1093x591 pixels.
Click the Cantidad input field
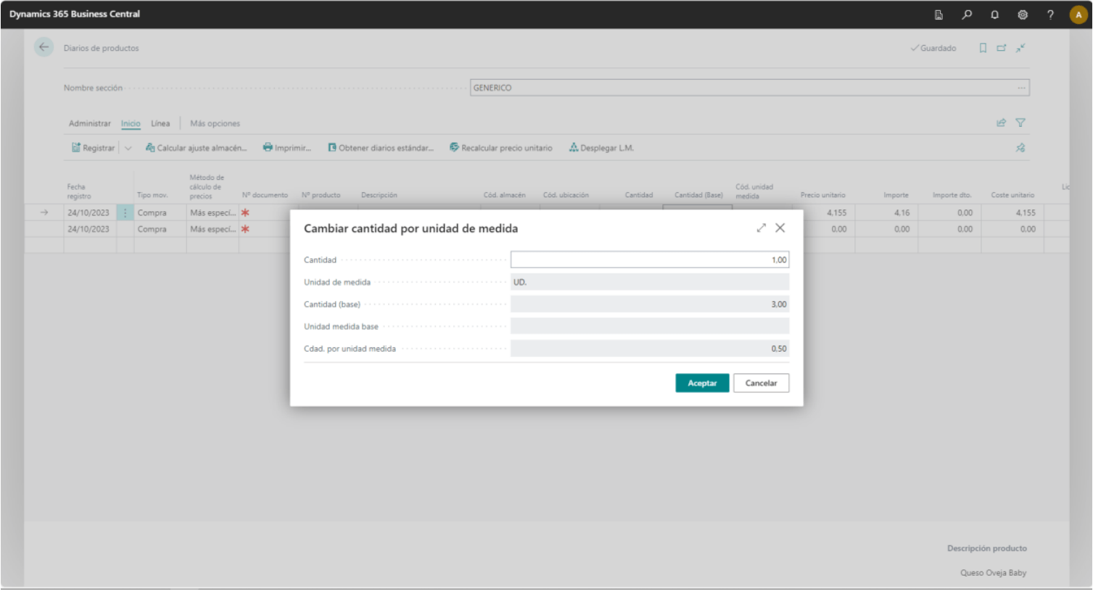649,260
